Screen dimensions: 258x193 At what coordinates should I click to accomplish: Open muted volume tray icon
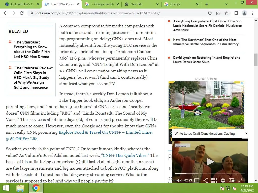pyautogui.click(x=234, y=188)
